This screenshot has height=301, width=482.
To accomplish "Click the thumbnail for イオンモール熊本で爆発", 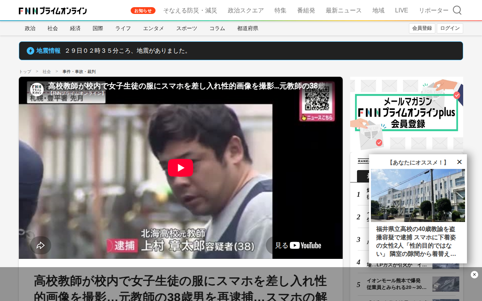I will [446, 284].
